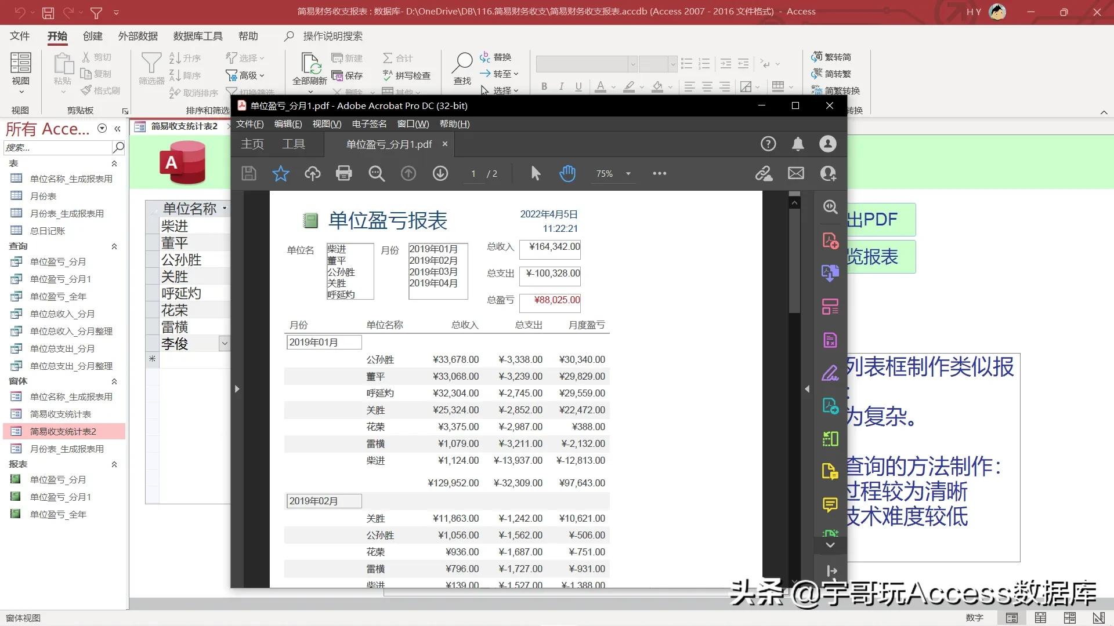Collapse the 查询 group in navigation pane
The width and height of the screenshot is (1114, 626).
click(114, 246)
